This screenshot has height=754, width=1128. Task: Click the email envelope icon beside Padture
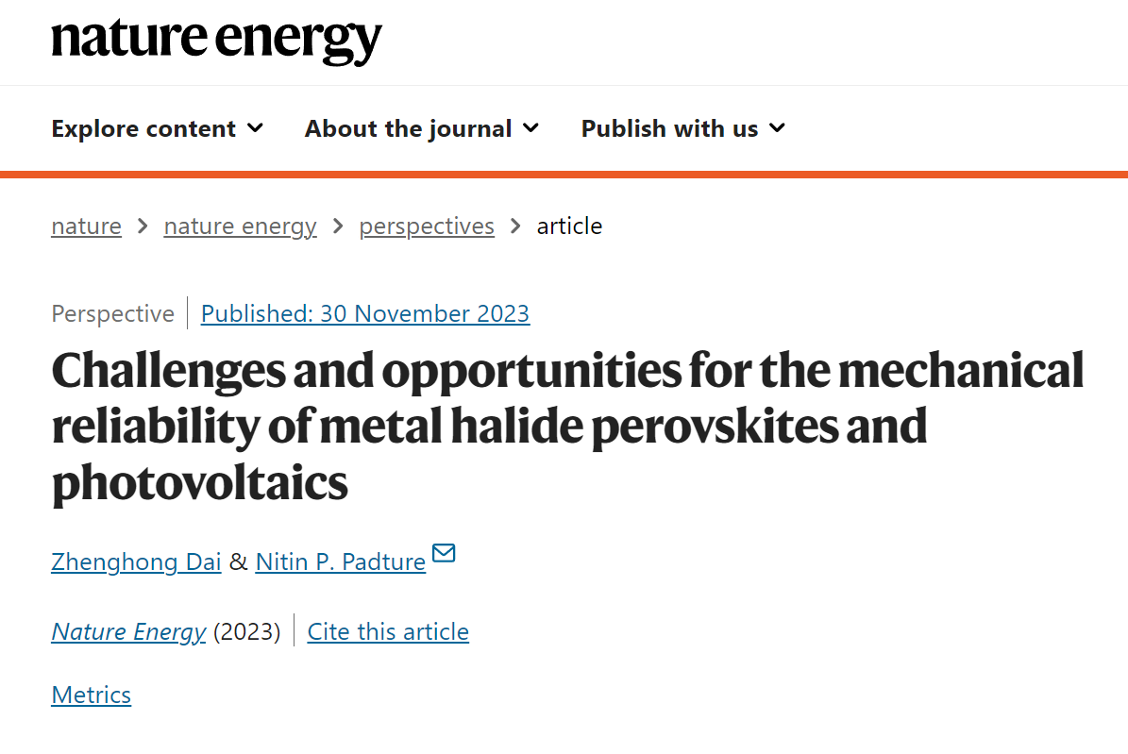click(x=444, y=553)
